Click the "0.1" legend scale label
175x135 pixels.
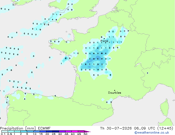click(x=3, y=134)
